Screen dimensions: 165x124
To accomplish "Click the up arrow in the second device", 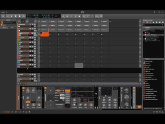I will [51, 91].
